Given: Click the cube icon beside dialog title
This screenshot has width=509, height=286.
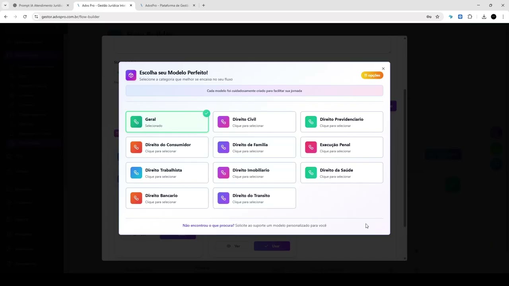Looking at the screenshot, I should [131, 75].
